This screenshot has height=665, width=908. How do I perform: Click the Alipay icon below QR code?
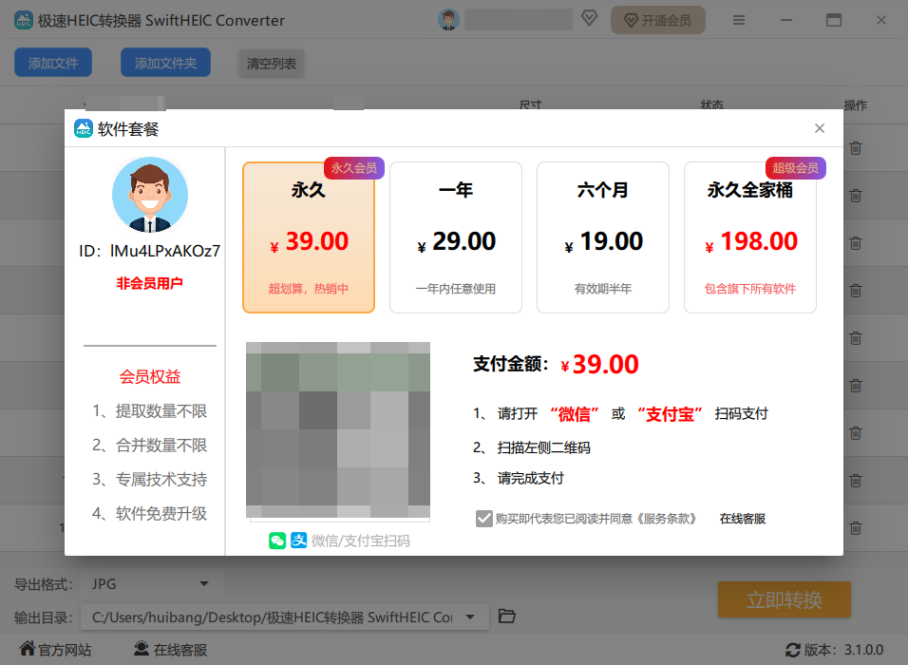[x=299, y=541]
